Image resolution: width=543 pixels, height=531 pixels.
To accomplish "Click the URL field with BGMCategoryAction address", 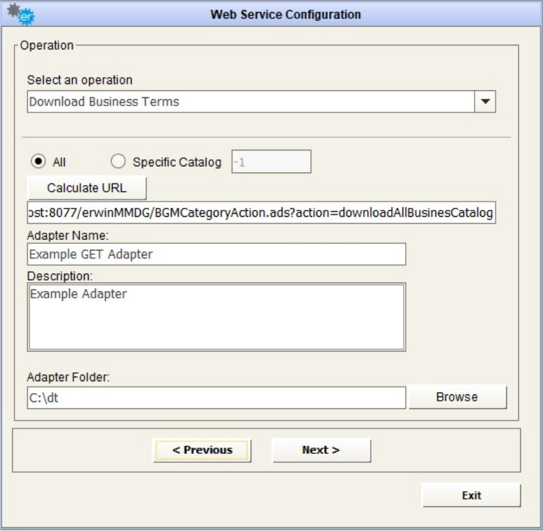I will (261, 213).
